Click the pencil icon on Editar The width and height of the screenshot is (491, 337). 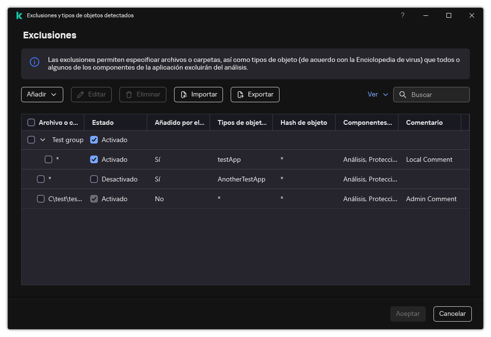81,95
